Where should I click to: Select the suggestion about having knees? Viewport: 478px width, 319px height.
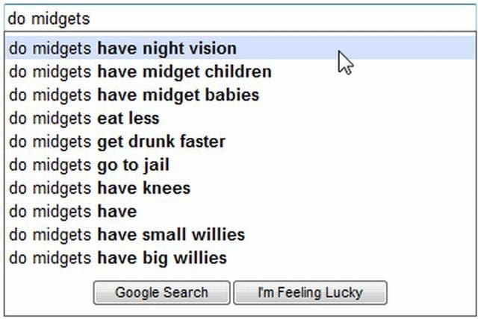click(99, 189)
